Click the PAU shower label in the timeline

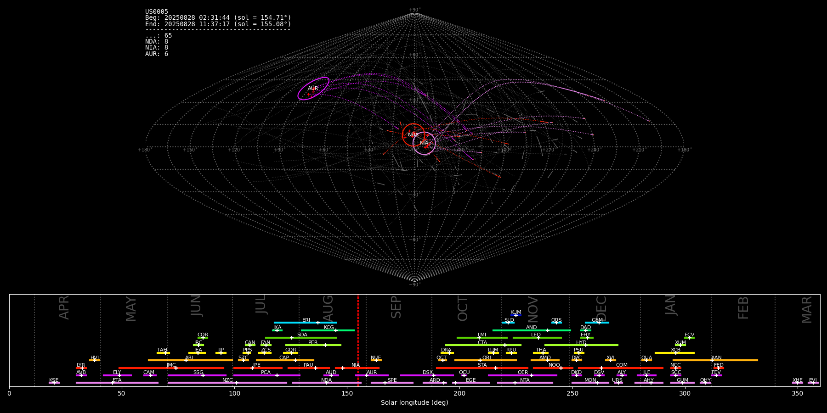click(308, 365)
